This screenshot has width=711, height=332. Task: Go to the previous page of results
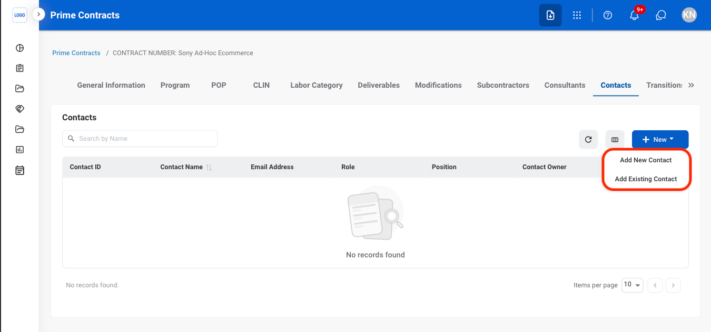pos(655,285)
